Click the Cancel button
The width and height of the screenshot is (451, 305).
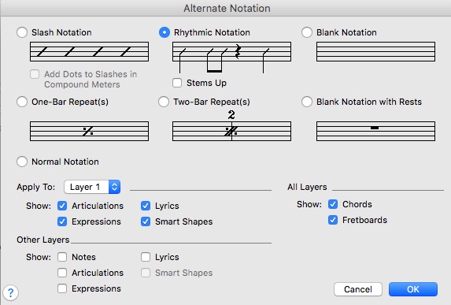358,289
